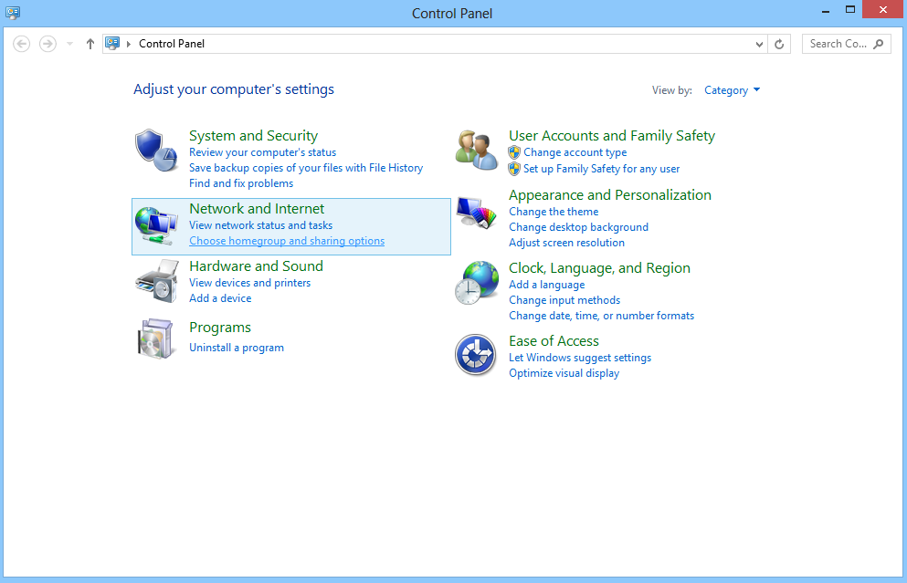Click the shield icon beside Set up Family Safety
Viewport: 907px width, 583px height.
point(513,169)
